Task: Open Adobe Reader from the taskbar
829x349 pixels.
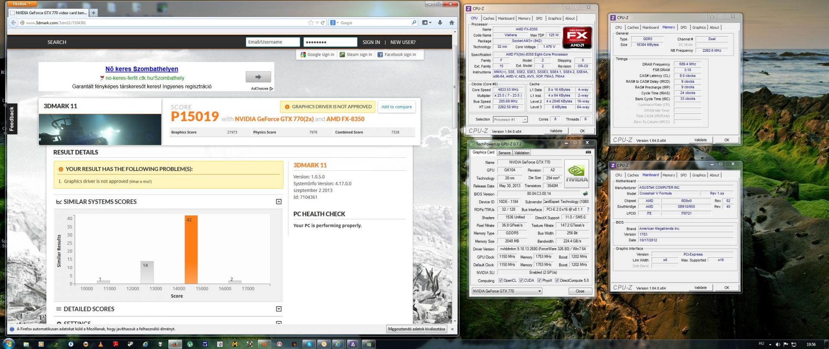Action: [x=115, y=344]
